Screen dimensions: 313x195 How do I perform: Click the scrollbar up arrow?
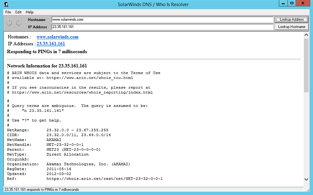pos(306,35)
